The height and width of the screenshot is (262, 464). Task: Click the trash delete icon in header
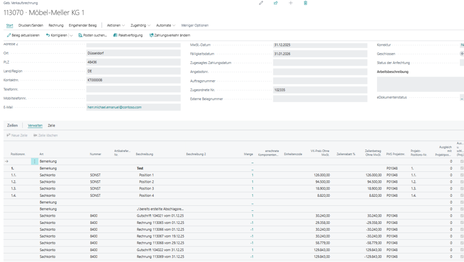305,3
